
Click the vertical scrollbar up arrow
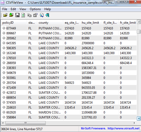[x=139, y=22]
